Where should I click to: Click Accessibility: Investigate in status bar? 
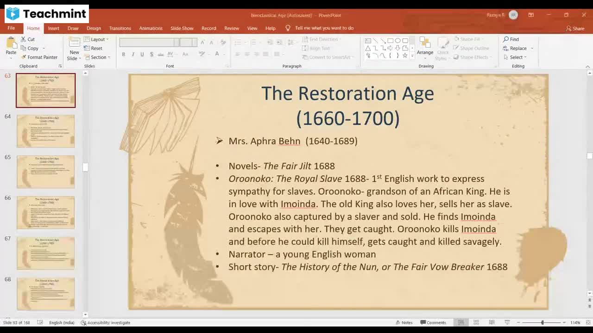(x=106, y=322)
